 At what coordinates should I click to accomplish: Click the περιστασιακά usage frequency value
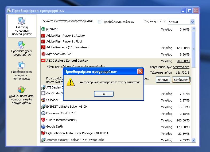(x=181, y=67)
